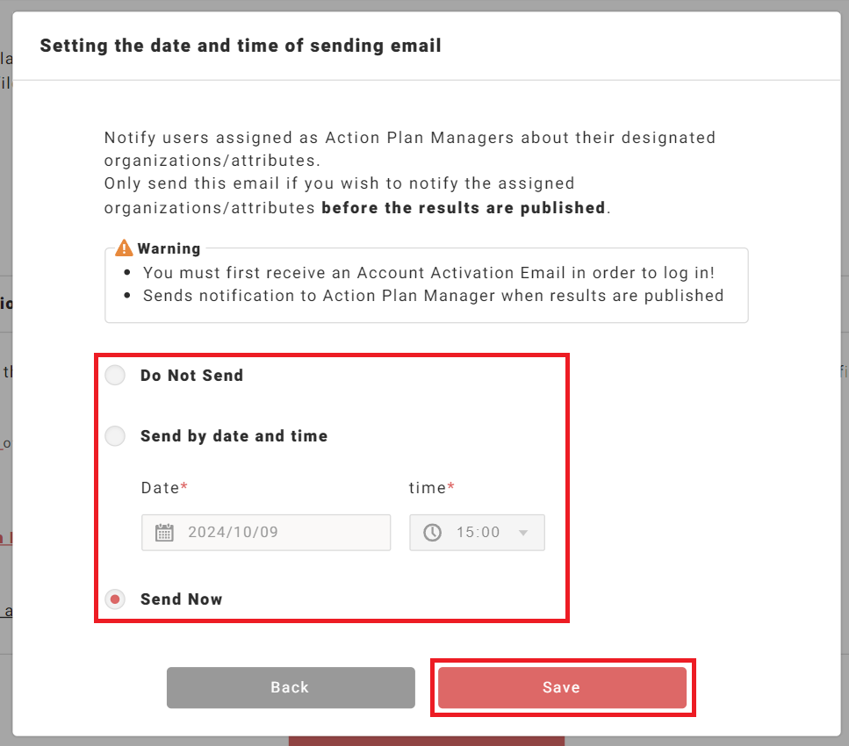Click the dialog title about sending email

pyautogui.click(x=241, y=46)
